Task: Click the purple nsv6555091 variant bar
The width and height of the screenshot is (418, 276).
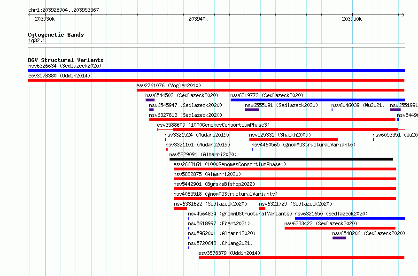Action: (x=252, y=110)
